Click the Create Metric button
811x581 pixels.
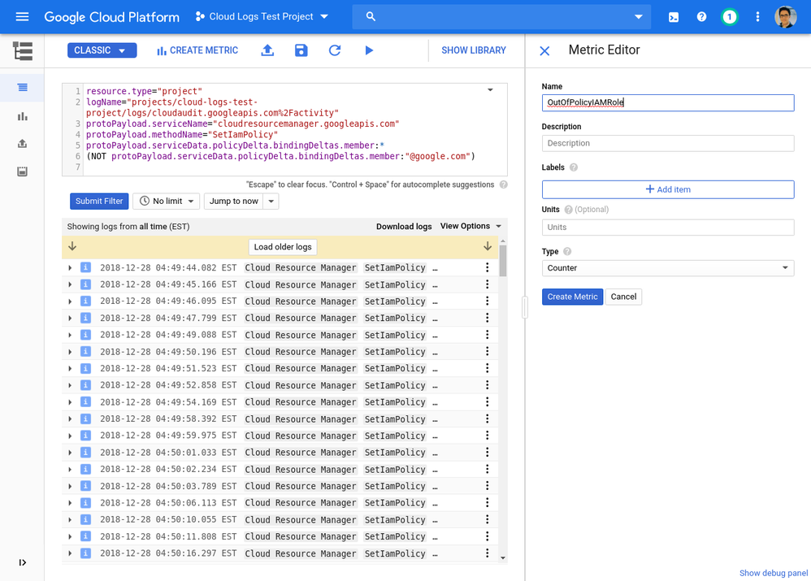[573, 297]
